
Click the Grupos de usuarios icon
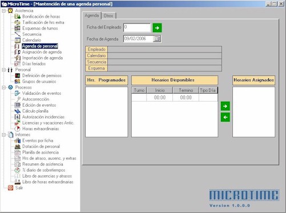coord(18,82)
